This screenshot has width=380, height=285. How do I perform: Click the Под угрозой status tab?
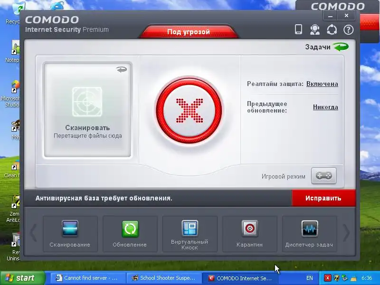(x=189, y=32)
